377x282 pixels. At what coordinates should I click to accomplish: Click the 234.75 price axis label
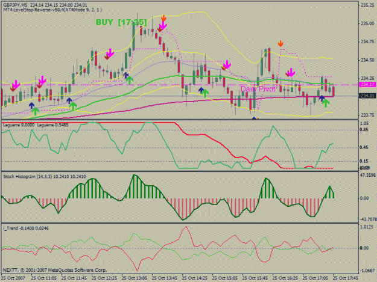[x=367, y=41]
